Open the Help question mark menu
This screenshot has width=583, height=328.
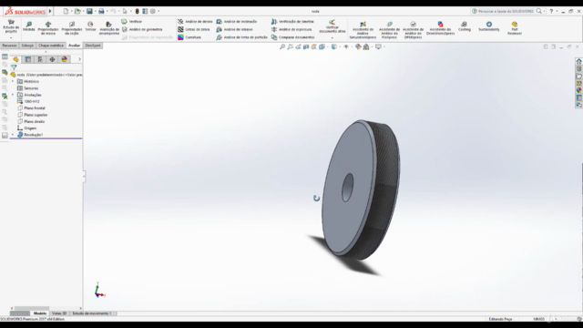[x=551, y=11]
